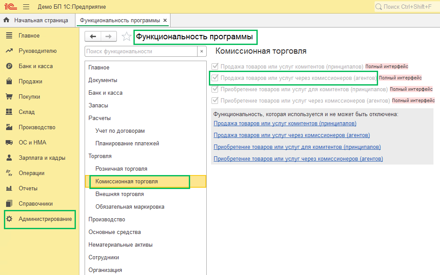
Task: Toggle Приобретение для комитентов (принципалов) checkbox
Action: click(x=215, y=89)
